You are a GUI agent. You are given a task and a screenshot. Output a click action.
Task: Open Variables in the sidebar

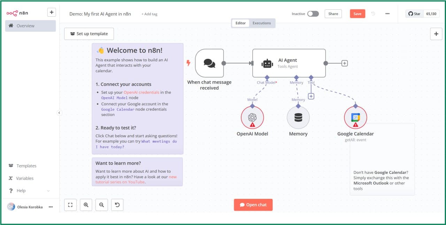(25, 178)
